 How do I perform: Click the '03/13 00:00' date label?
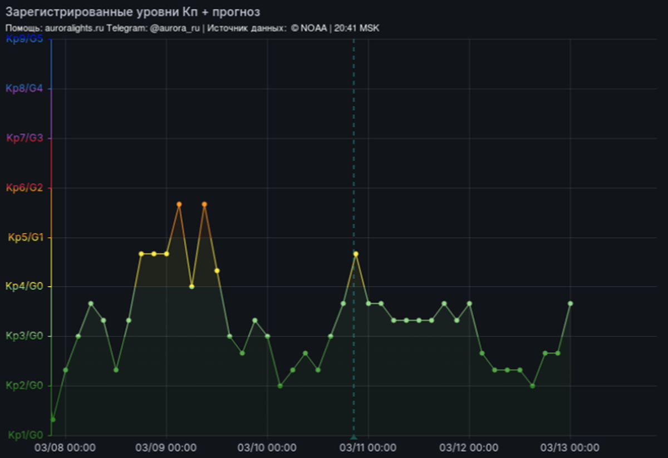click(x=569, y=447)
